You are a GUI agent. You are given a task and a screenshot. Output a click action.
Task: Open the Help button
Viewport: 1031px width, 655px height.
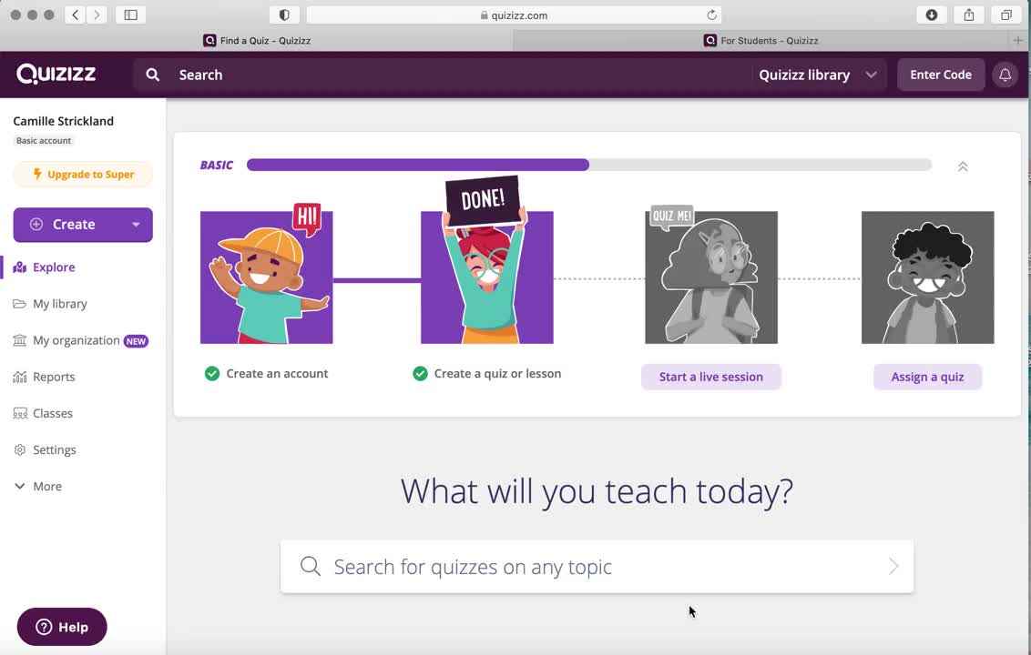(x=62, y=627)
